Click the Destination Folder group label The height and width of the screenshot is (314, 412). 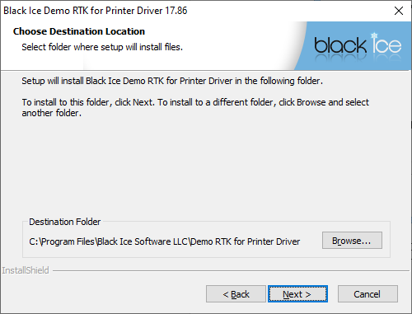[x=65, y=222]
